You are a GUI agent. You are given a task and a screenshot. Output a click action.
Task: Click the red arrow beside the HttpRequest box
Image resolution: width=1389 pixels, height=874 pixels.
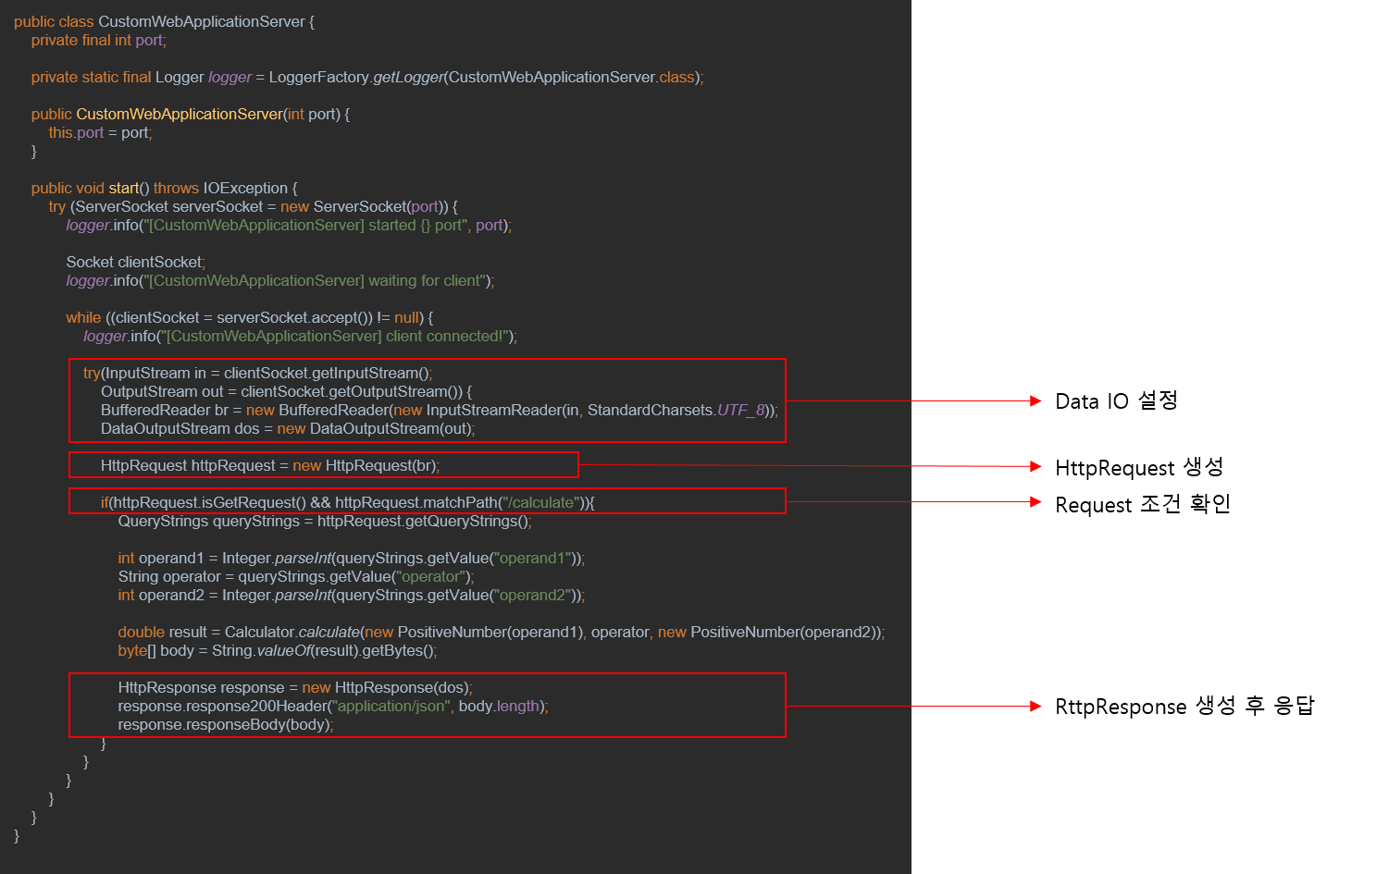point(1035,466)
